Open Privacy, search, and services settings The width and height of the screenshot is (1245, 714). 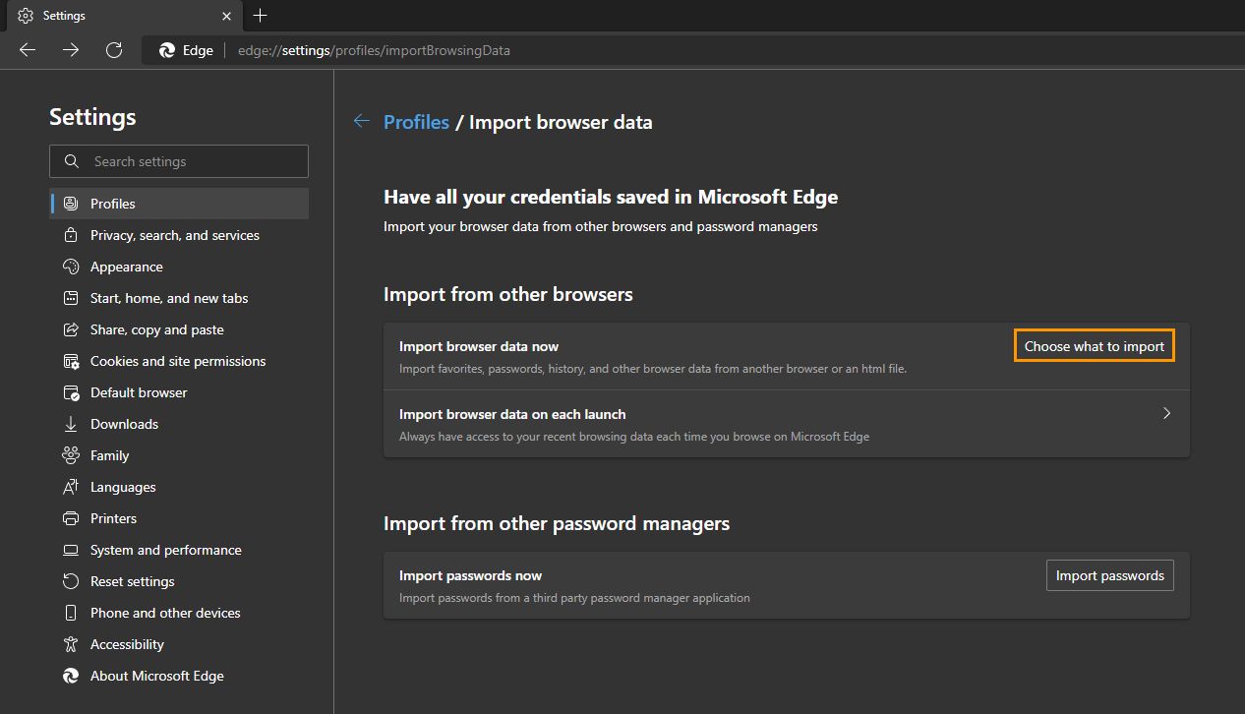click(x=179, y=235)
